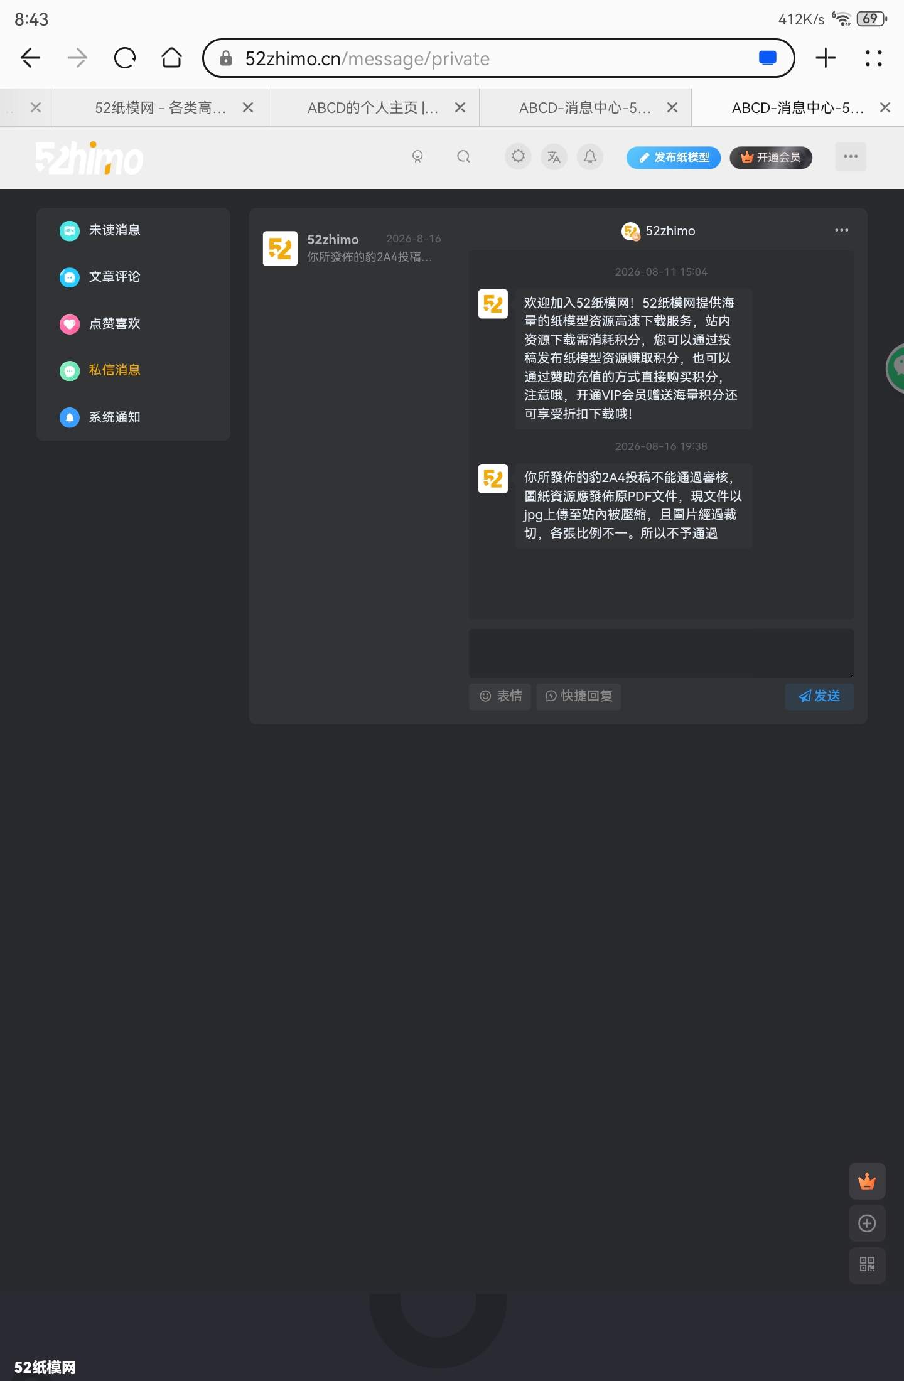904x1381 pixels.
Task: Open a new tab with the plus icon
Action: [826, 58]
